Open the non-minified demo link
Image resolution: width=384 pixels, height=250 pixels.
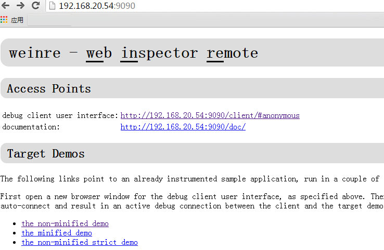click(x=65, y=223)
